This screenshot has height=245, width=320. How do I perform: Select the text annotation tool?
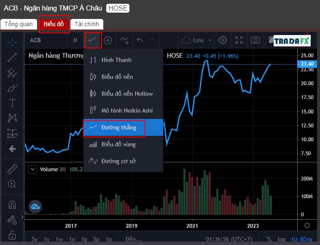tap(12, 103)
